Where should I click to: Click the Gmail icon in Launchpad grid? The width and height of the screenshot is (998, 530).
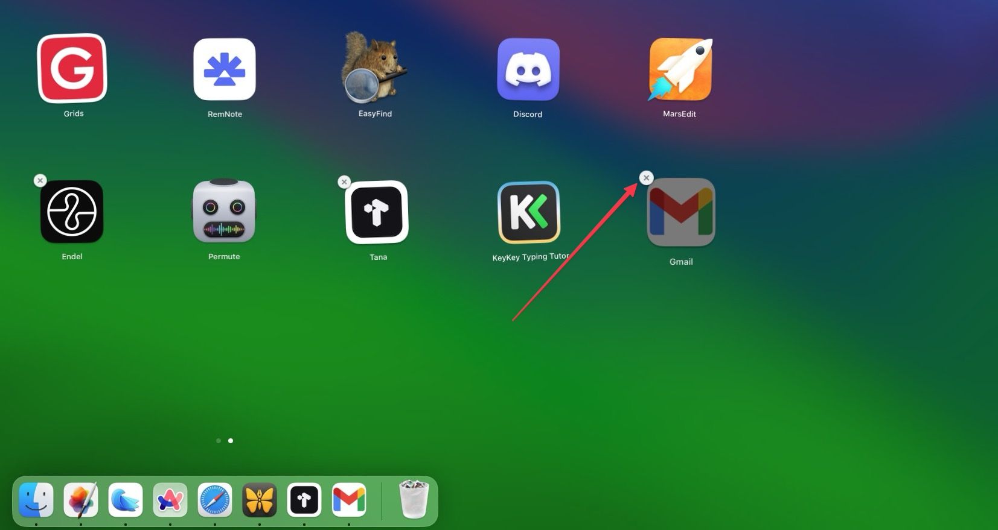coord(681,212)
